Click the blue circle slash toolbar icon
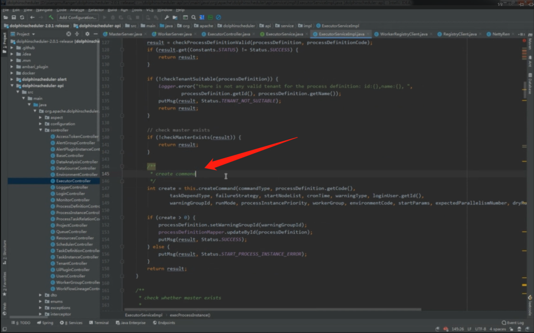The width and height of the screenshot is (534, 333). tap(219, 17)
